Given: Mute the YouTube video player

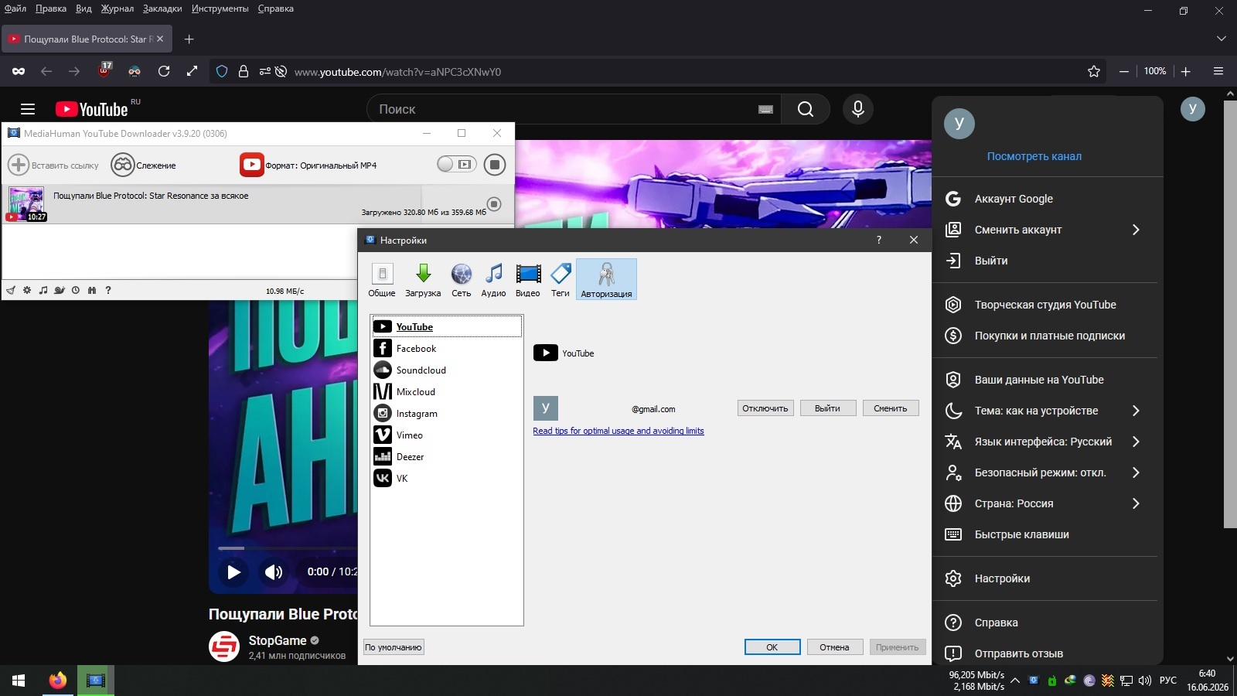Looking at the screenshot, I should [x=274, y=572].
